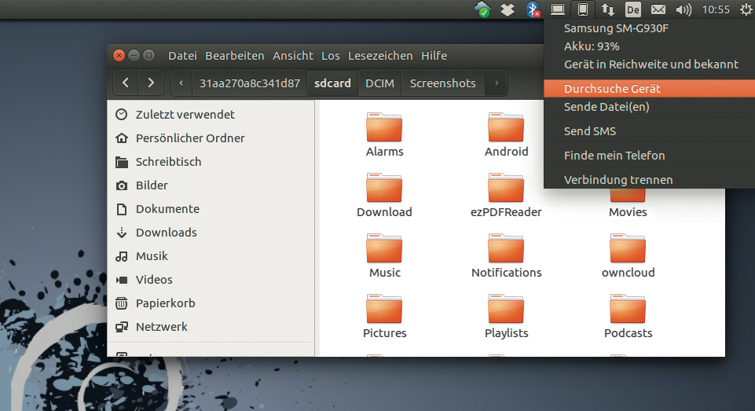Screen dimensions: 755x411
Task: Select Durchsuche Gerät menu entry
Action: coord(612,89)
